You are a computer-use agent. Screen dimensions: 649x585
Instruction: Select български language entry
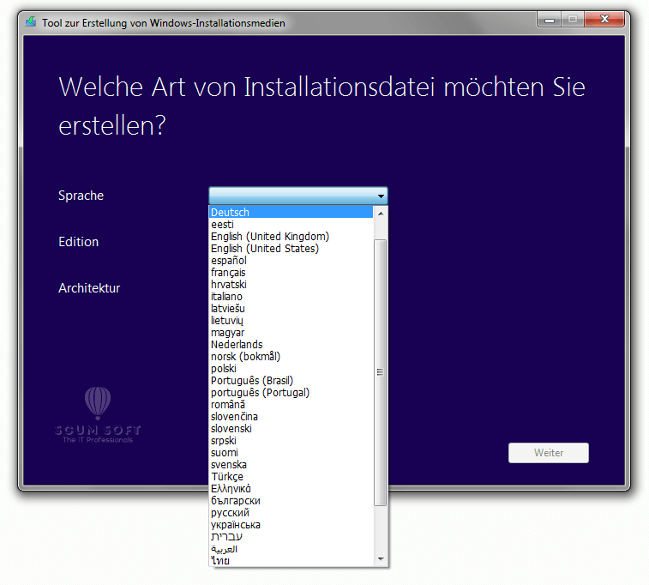pos(291,501)
